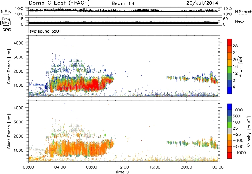Click the velocity panel 'Slant Range [km]' label
This screenshot has height=174, width=252.
click(x=9, y=131)
